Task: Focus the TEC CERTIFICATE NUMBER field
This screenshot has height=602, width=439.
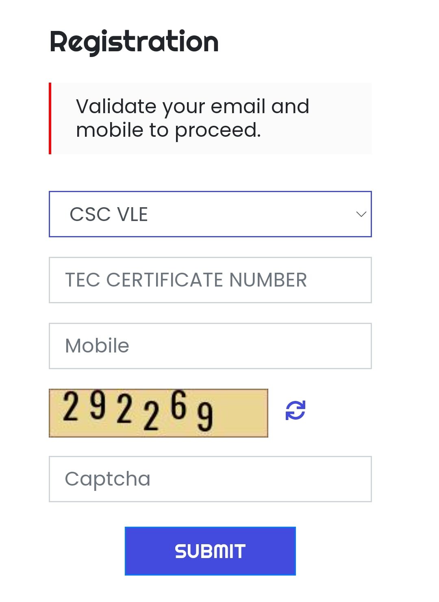Action: (x=210, y=280)
